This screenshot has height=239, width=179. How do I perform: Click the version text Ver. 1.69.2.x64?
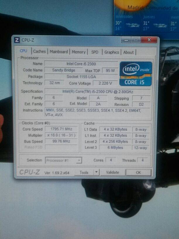(x=57, y=173)
